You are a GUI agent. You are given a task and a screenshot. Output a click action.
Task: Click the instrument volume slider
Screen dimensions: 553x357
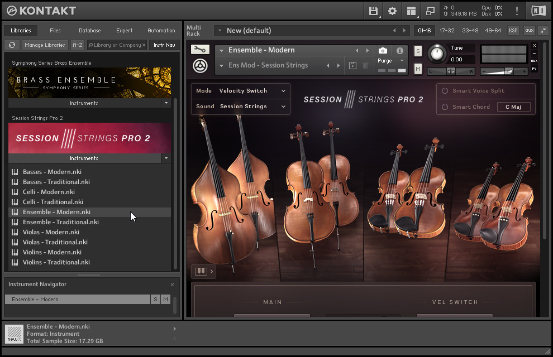[x=504, y=71]
